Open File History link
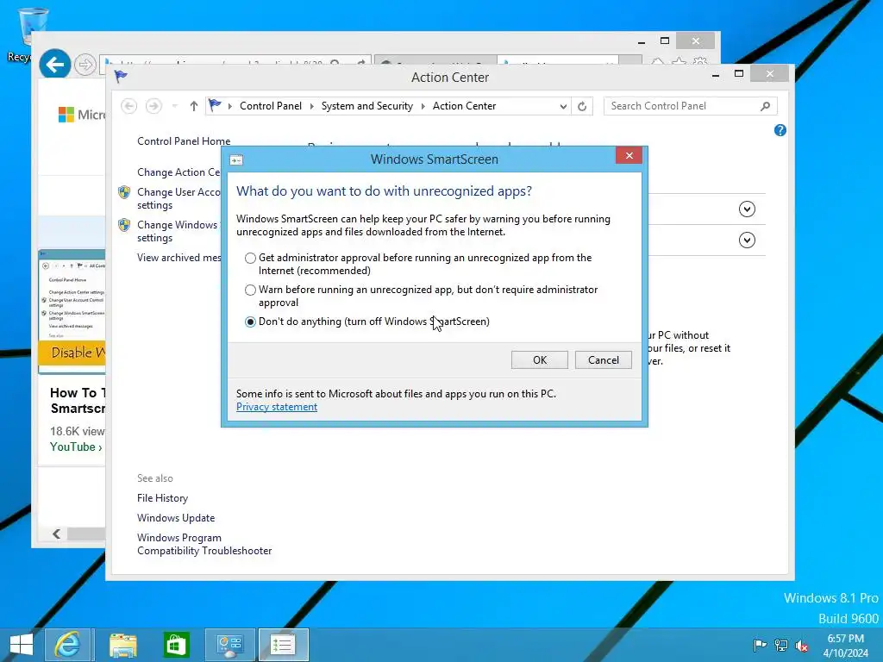Viewport: 883px width, 662px height. point(162,498)
